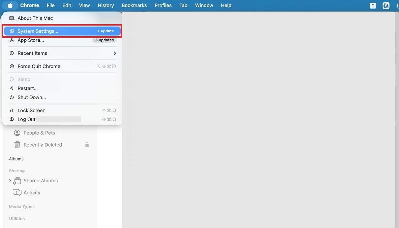The image size is (399, 228).
Task: Click the Shut Down power icon
Action: pyautogui.click(x=12, y=97)
